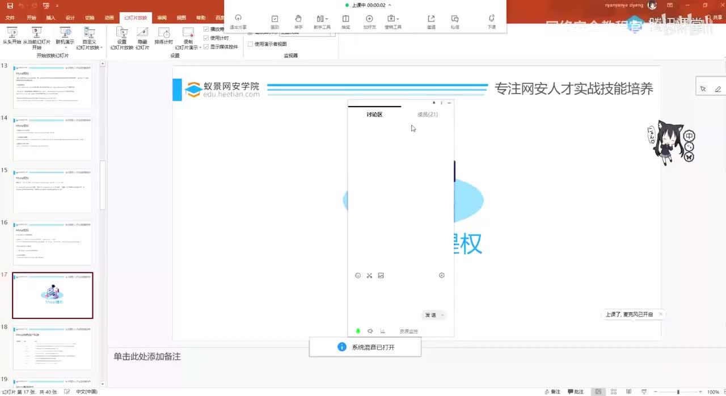Open 资源监控 resource monitor link
The height and width of the screenshot is (396, 726).
tap(408, 331)
